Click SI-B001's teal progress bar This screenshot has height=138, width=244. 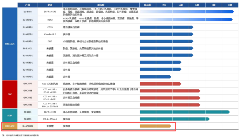click(x=185, y=112)
